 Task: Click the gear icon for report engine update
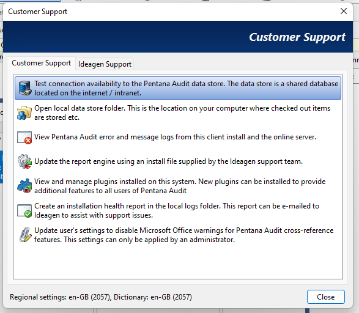24,161
